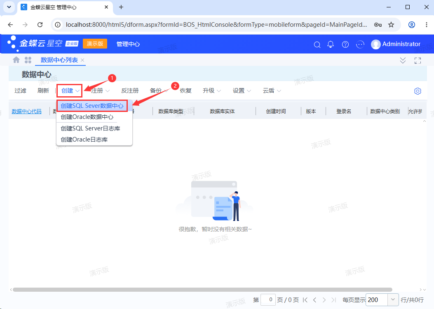Open the search magnifier icon in header

[317, 44]
